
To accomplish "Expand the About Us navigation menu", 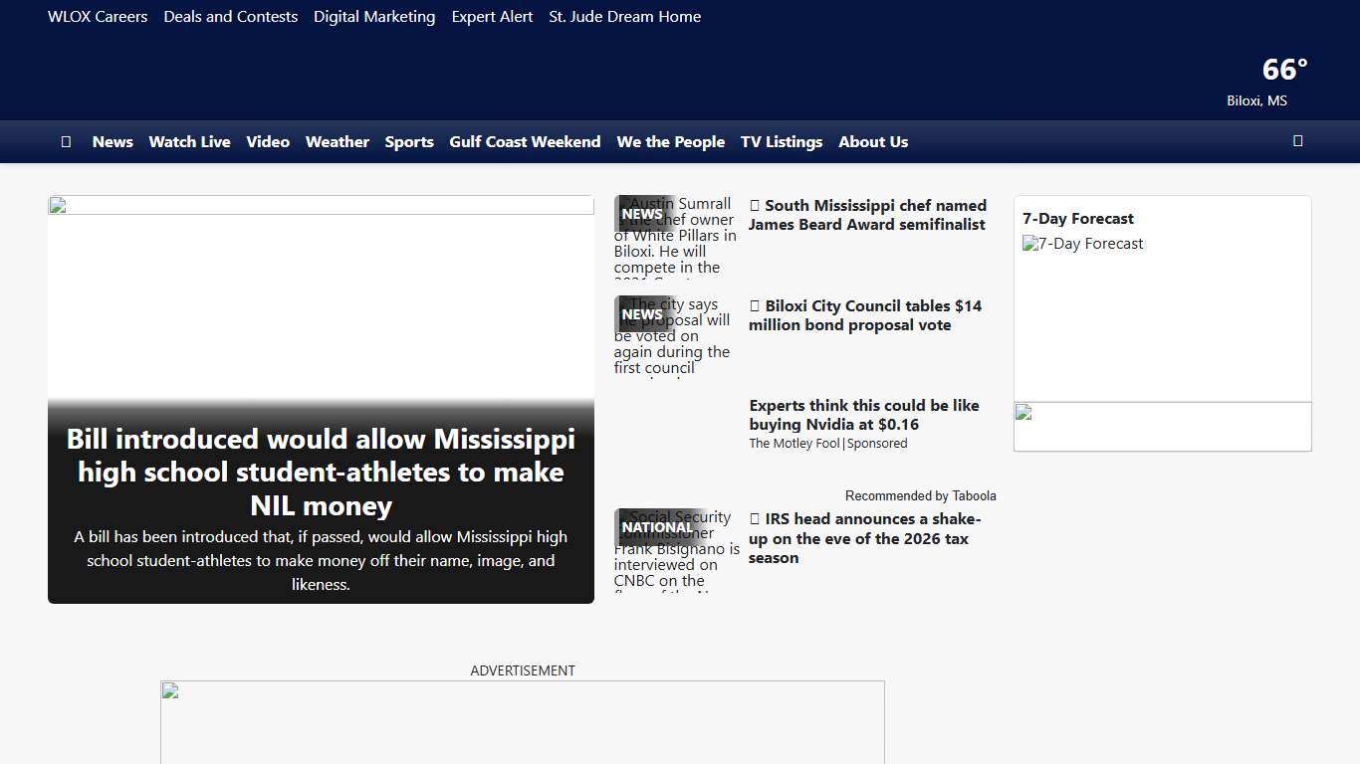I will coord(872,142).
